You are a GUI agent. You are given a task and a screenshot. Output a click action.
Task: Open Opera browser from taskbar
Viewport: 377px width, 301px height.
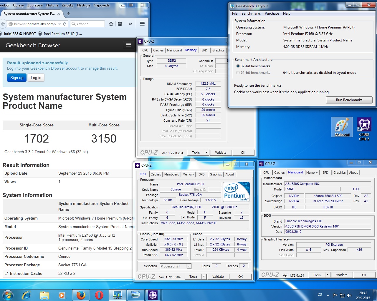[x=99, y=295]
